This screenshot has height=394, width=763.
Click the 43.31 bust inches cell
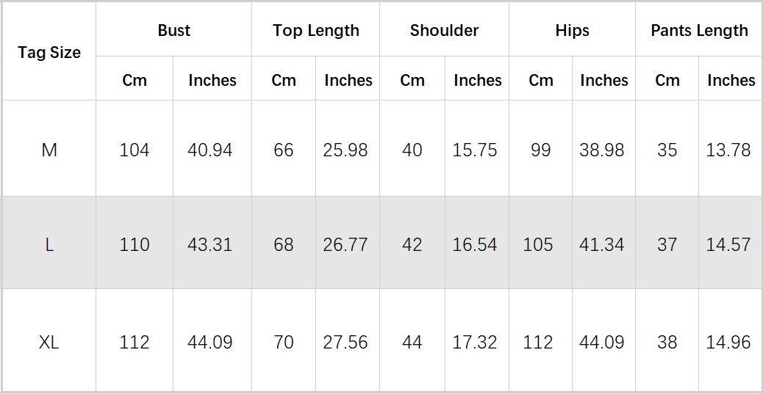tap(210, 244)
